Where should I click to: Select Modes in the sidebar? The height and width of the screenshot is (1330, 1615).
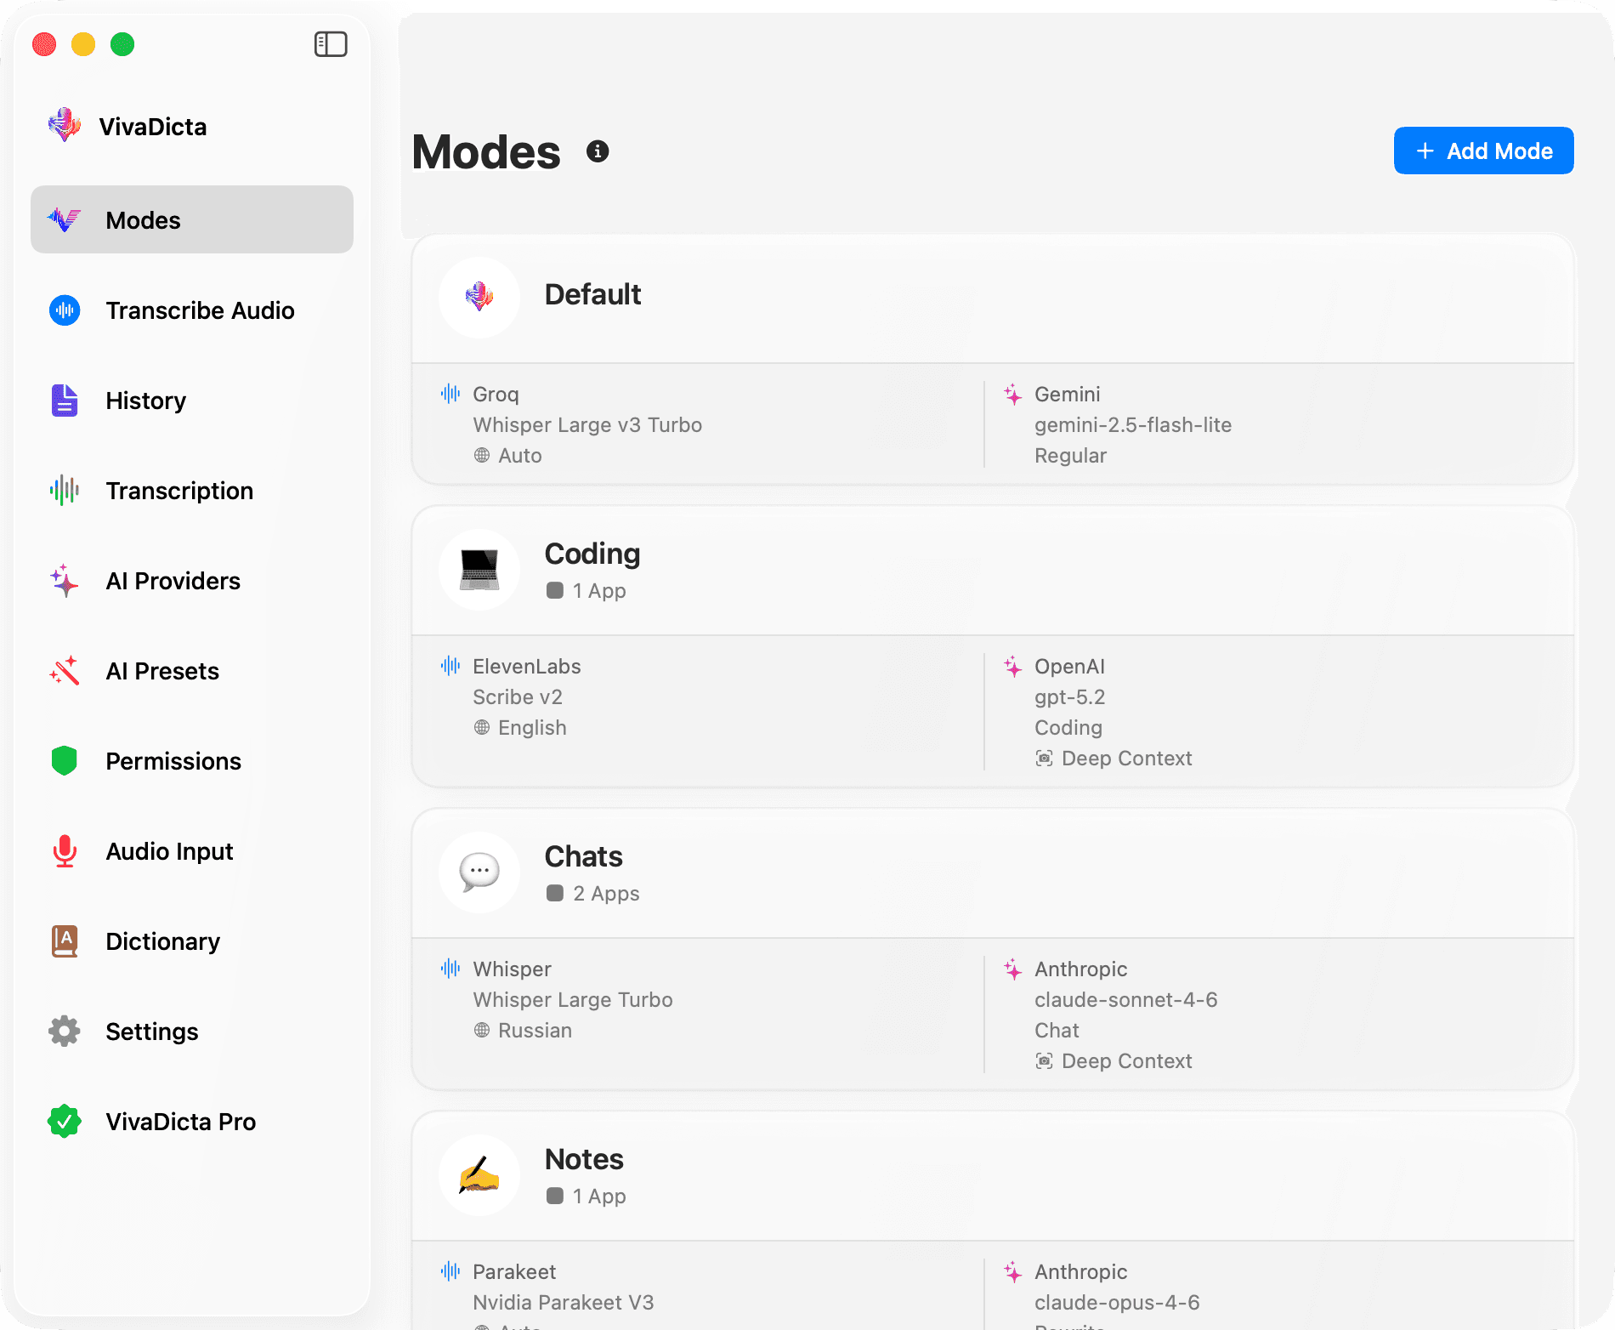142,219
